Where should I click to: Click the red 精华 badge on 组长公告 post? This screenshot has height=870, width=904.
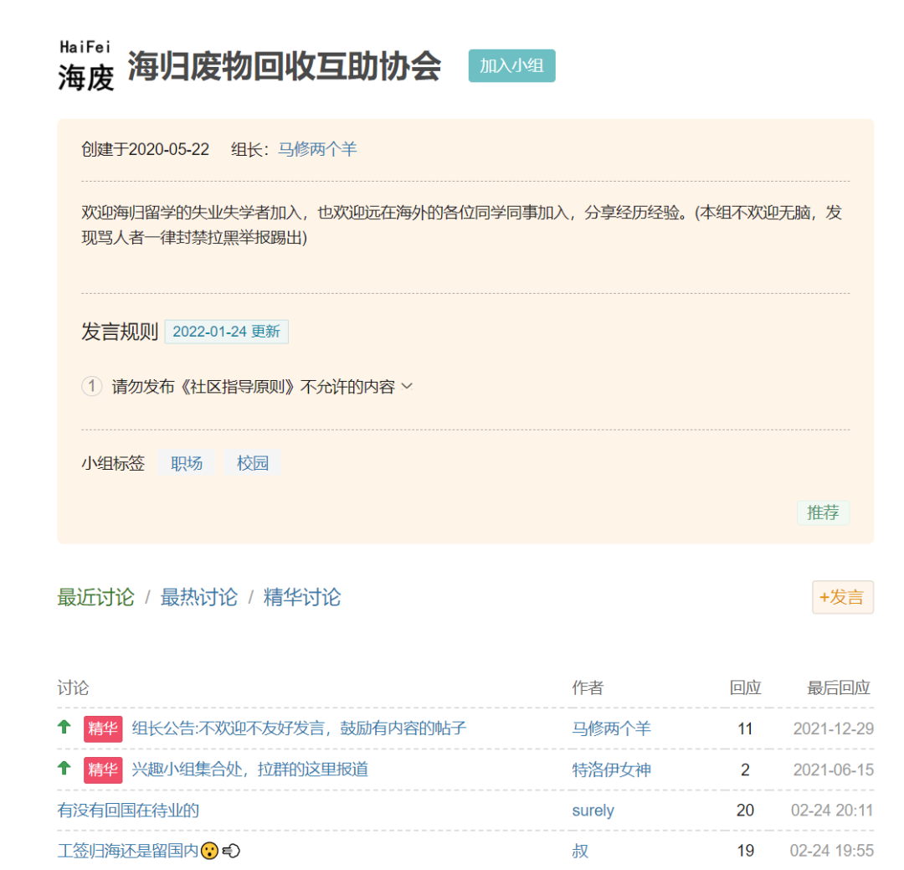[x=103, y=728]
